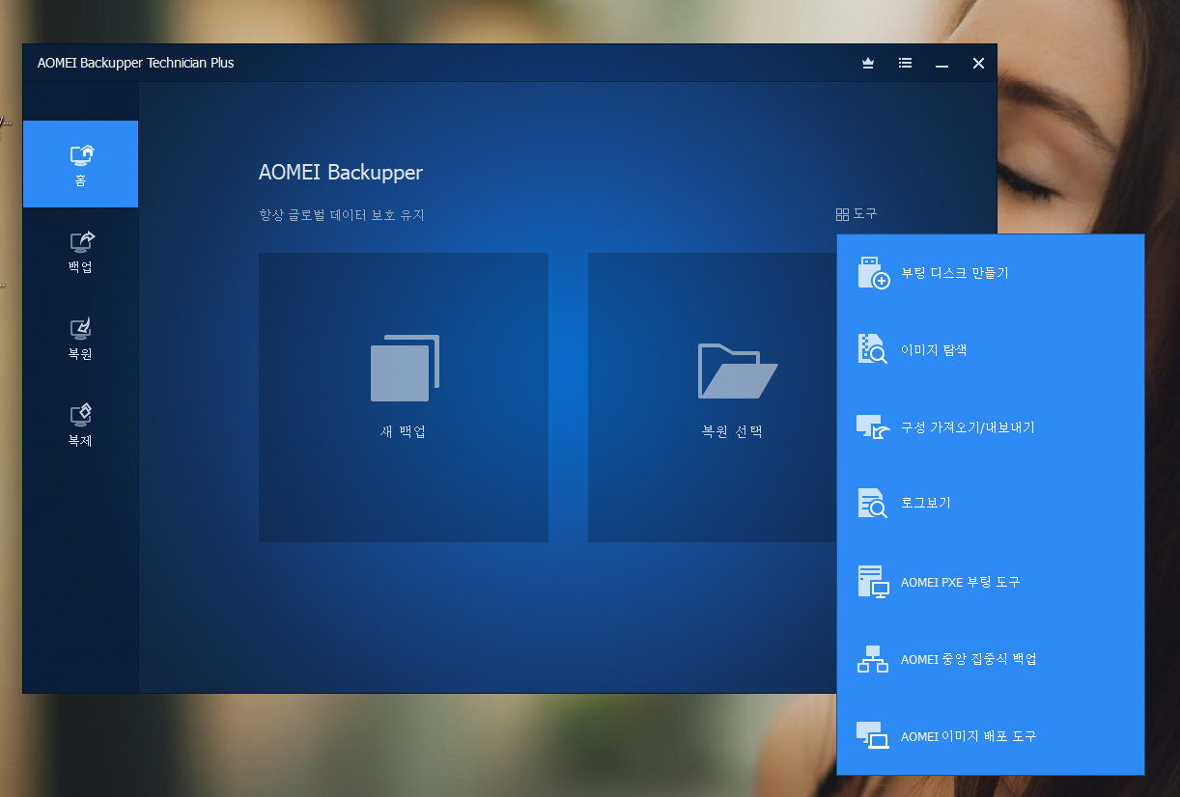Click the AOMEI 이미지 배포 도구 icon

[873, 735]
